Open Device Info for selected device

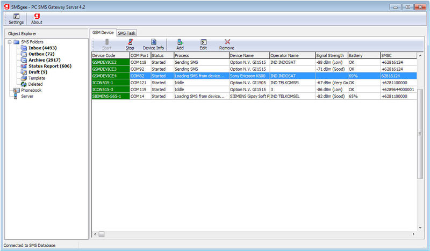[x=153, y=45]
